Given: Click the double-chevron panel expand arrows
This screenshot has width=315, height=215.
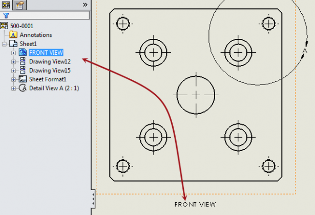Looking at the screenshot, I should pyautogui.click(x=85, y=4).
